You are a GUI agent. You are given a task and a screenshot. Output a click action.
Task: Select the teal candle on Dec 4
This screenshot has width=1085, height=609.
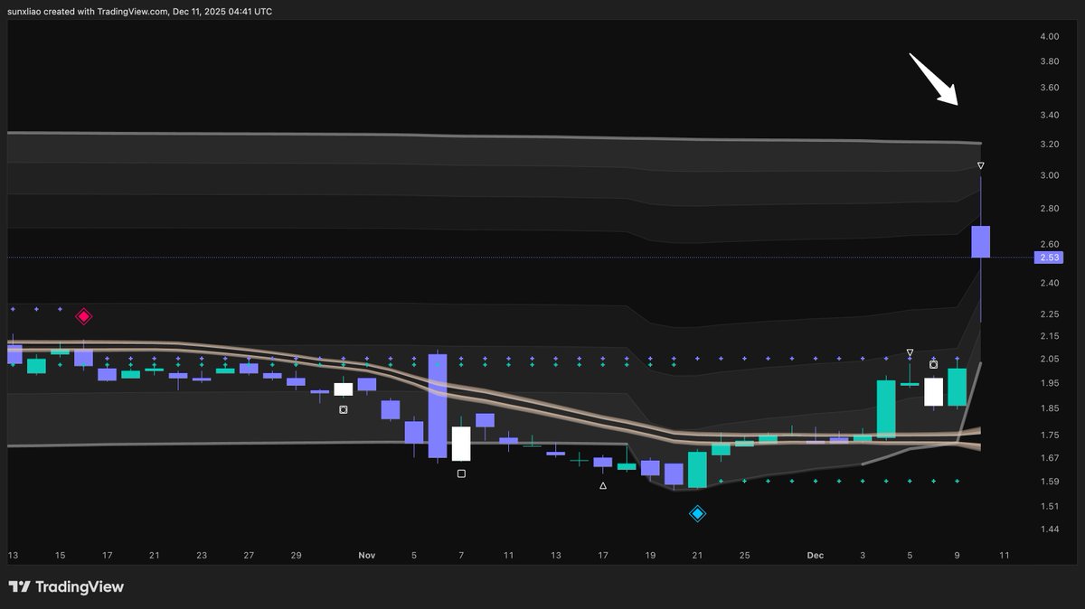886,409
